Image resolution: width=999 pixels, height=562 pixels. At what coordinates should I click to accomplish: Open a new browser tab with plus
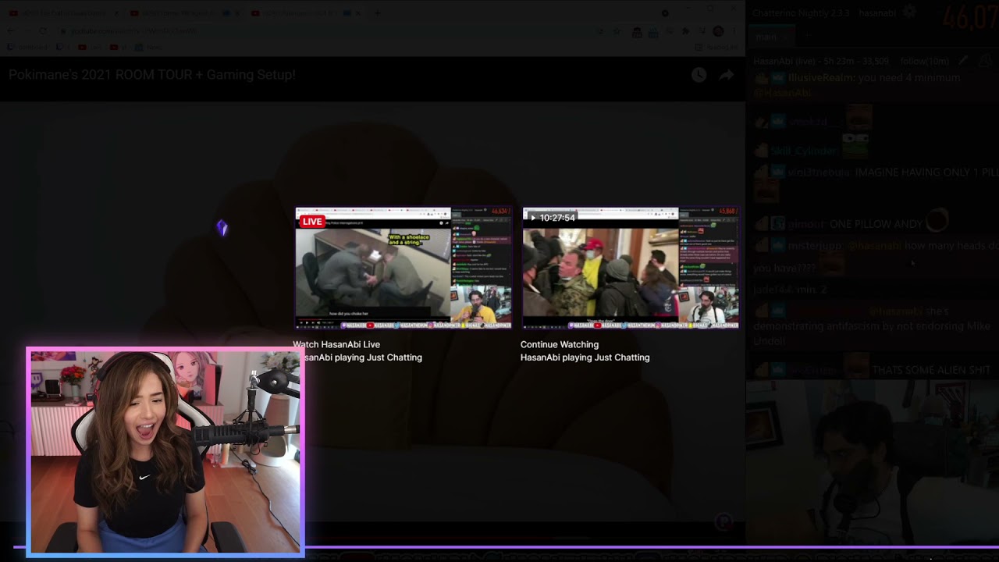click(x=378, y=13)
